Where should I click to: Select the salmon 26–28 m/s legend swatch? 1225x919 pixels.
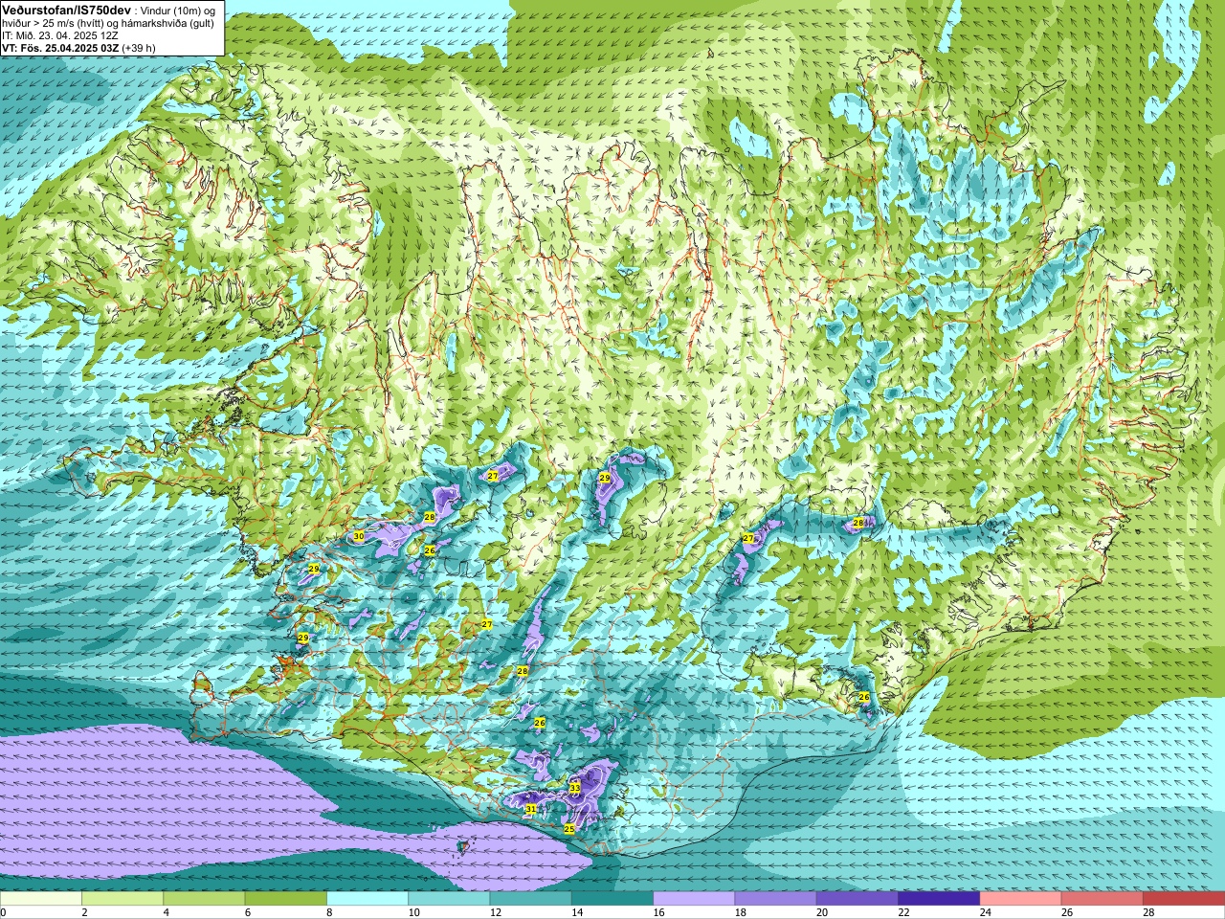pos(1102,899)
